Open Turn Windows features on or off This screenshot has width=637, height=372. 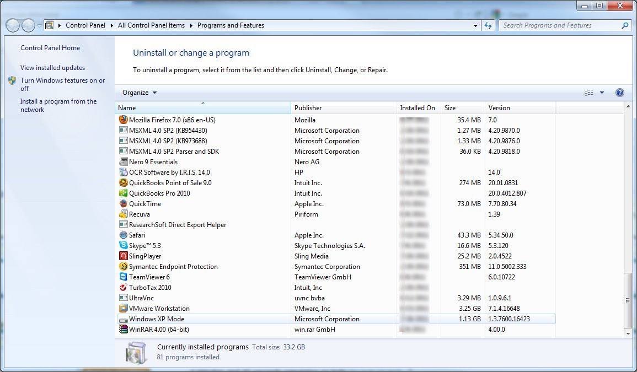point(62,84)
